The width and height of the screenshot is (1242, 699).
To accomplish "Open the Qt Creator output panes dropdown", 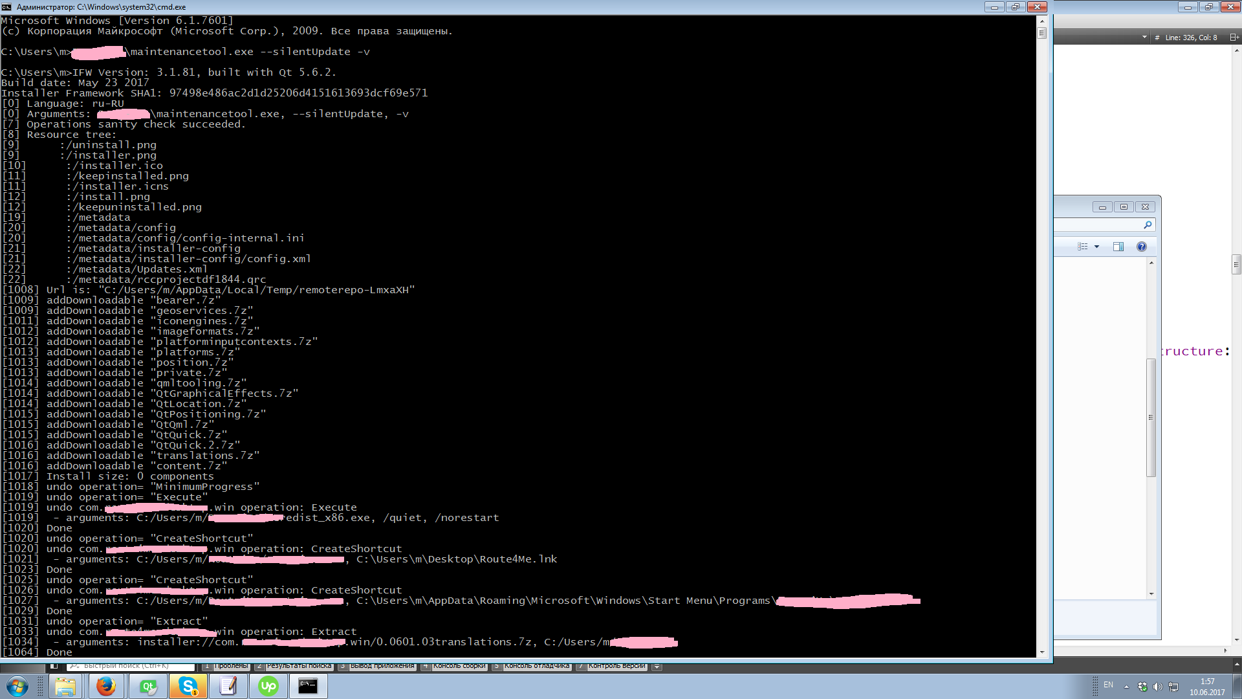I will point(657,666).
